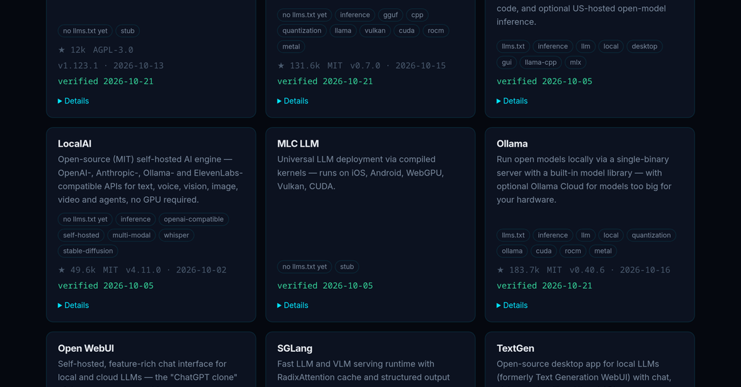Click the '★ 131.6k' star count
Image resolution: width=741 pixels, height=387 pixels.
299,65
